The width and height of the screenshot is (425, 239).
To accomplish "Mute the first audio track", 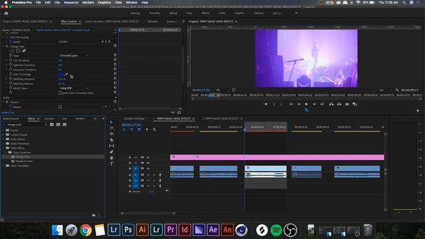I will click(x=148, y=175).
